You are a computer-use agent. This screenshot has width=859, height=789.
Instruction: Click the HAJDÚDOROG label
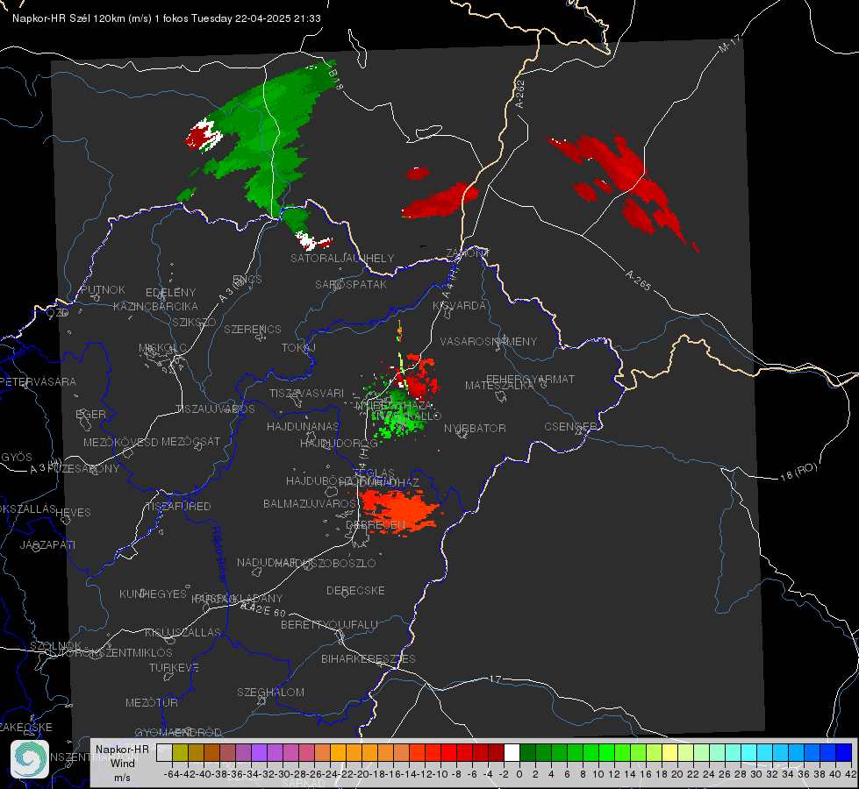coord(339,443)
